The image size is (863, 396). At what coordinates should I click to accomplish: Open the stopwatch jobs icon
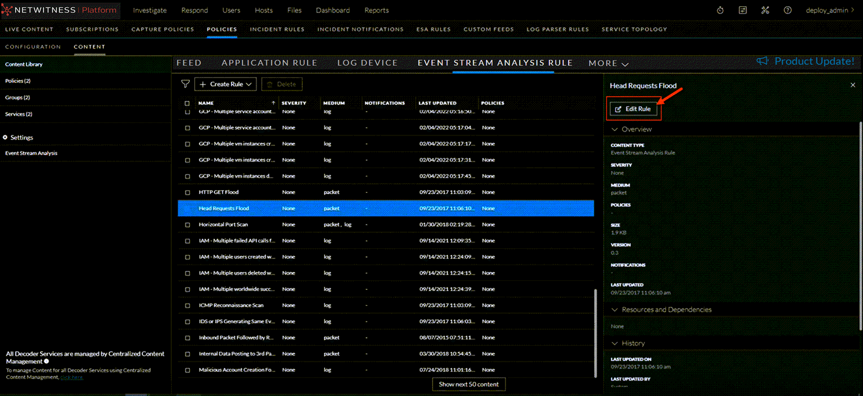(x=720, y=10)
